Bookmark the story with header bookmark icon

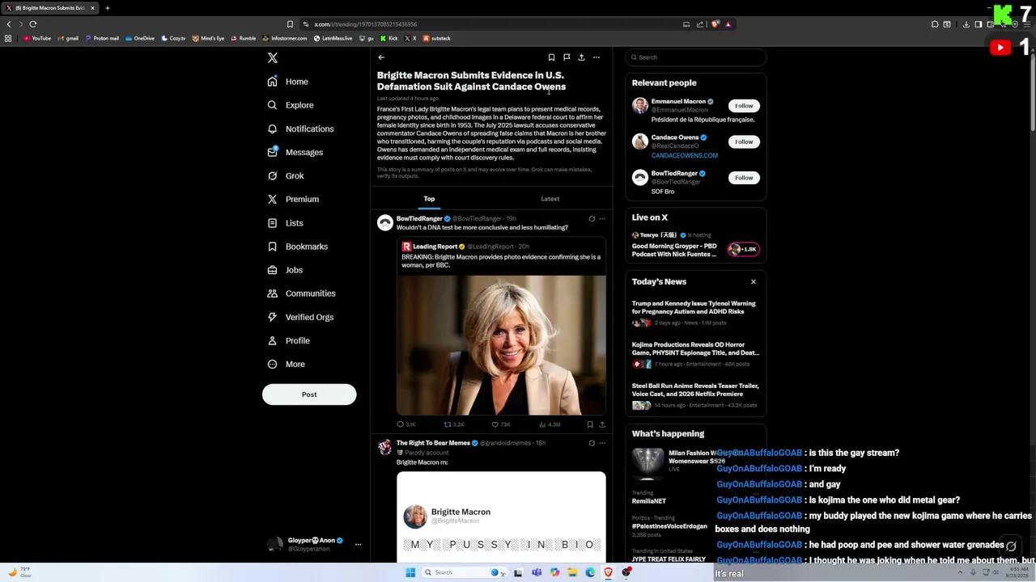pos(551,57)
